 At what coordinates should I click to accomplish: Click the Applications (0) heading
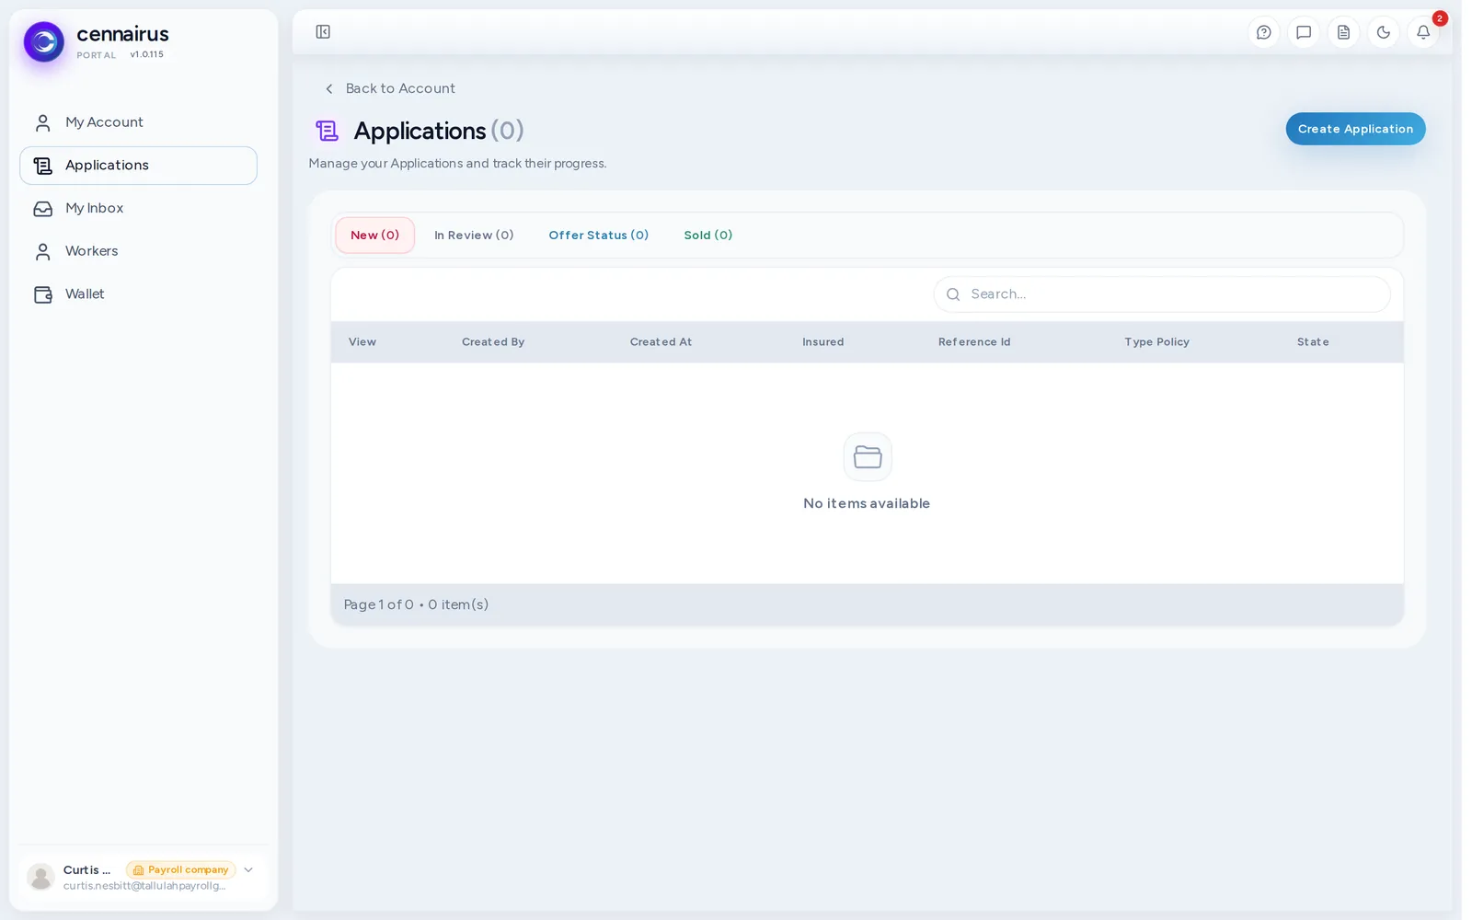(x=439, y=131)
